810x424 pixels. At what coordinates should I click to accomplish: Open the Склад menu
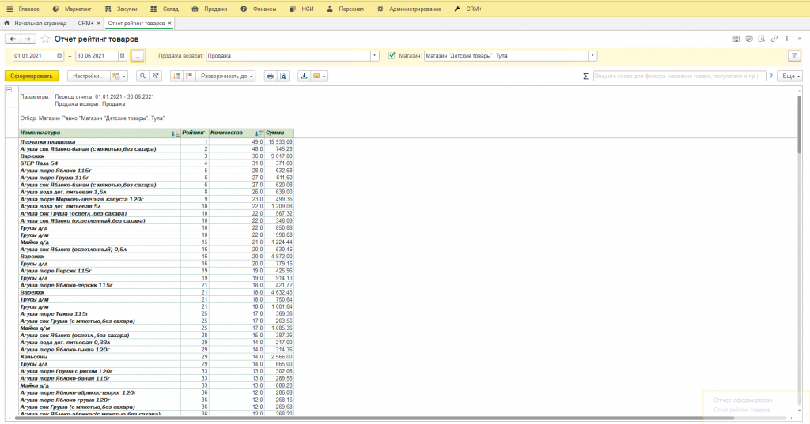coord(165,9)
